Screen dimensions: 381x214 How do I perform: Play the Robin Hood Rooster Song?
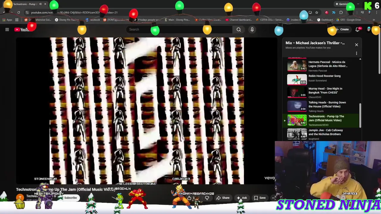point(322,79)
